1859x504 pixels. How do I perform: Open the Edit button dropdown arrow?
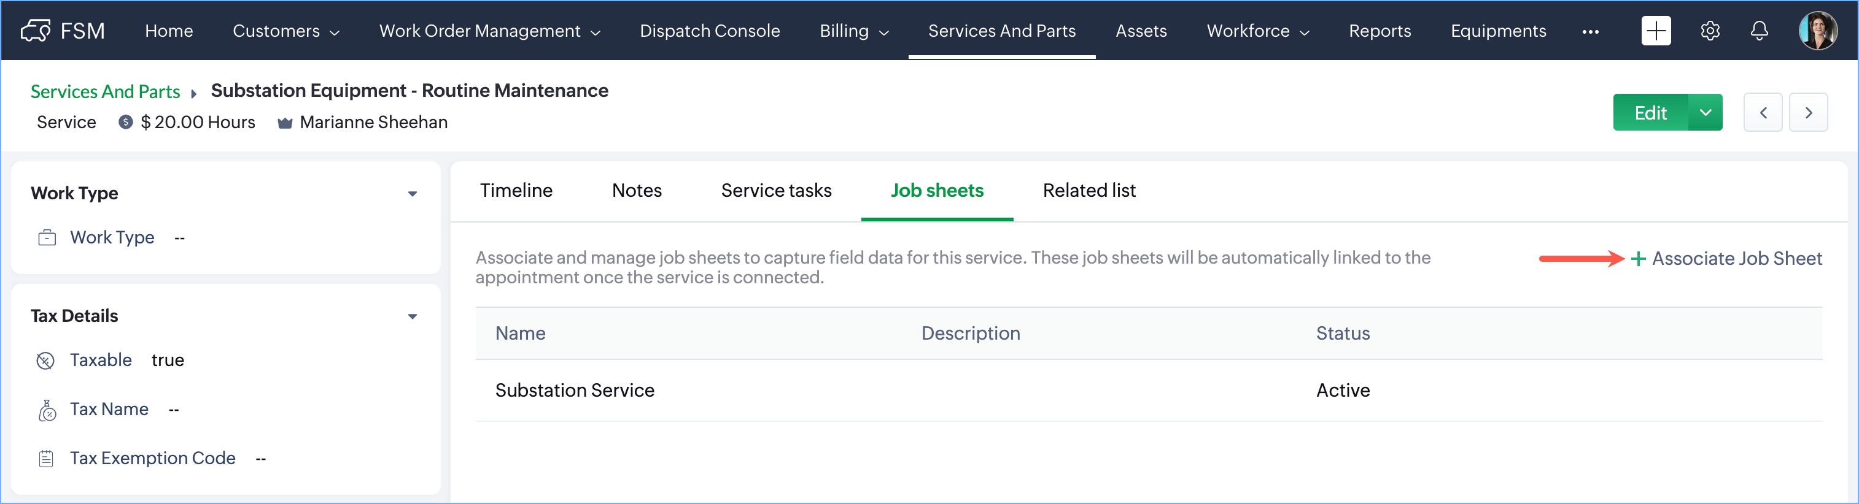click(1704, 112)
